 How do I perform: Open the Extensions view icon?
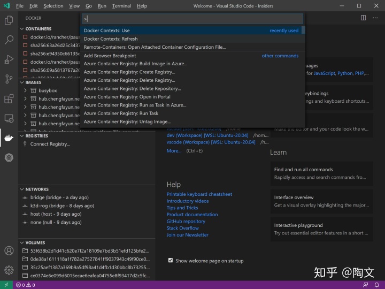[9, 99]
